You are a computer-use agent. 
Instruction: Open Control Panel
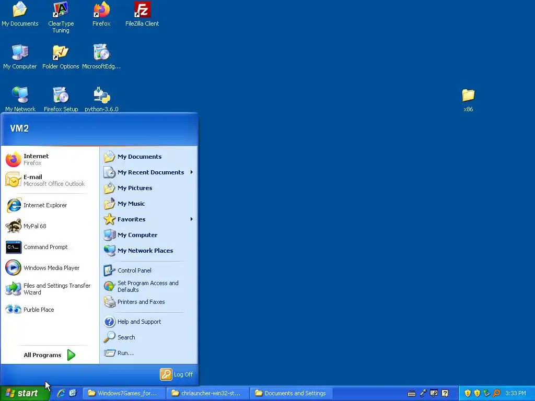click(149, 270)
